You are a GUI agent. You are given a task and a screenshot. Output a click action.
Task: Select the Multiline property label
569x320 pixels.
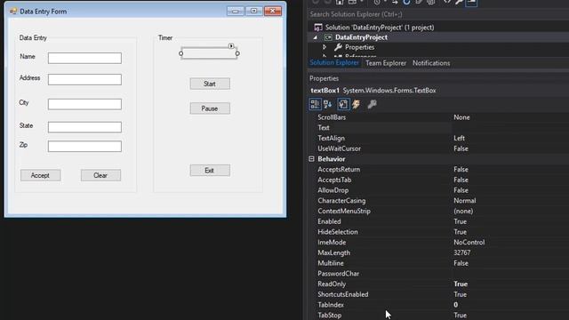pos(330,263)
